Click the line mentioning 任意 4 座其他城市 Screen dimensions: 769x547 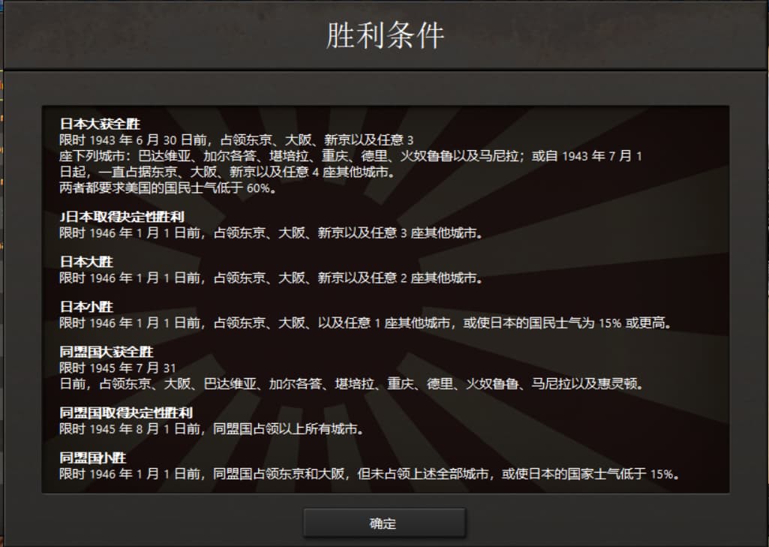227,172
